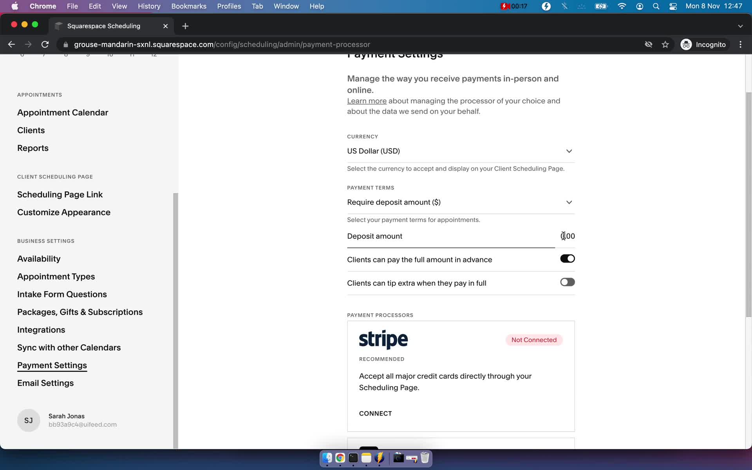The width and height of the screenshot is (752, 470).
Task: Open Availability settings
Action: point(39,259)
